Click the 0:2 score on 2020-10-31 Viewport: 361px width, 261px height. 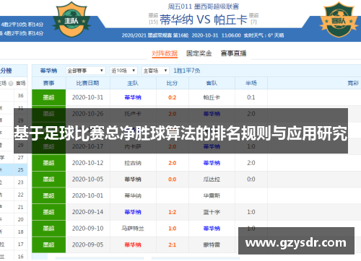(173, 97)
